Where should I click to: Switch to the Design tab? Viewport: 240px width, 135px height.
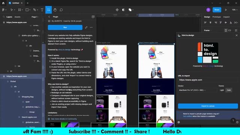[207, 17]
